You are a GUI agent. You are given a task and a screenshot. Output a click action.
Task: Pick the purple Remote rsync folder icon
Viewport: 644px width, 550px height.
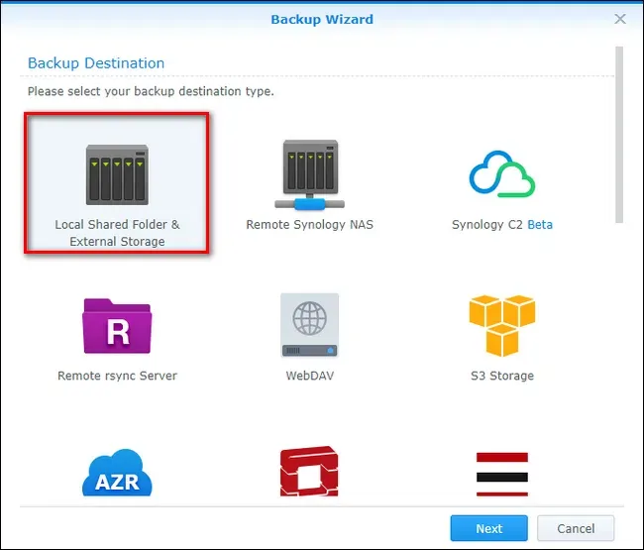tap(117, 325)
